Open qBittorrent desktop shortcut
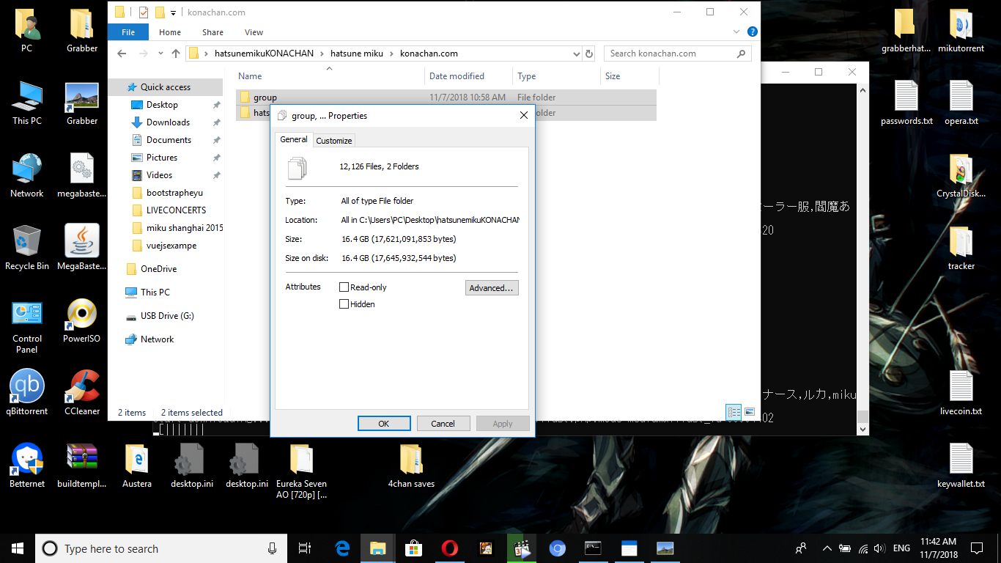 [x=27, y=392]
